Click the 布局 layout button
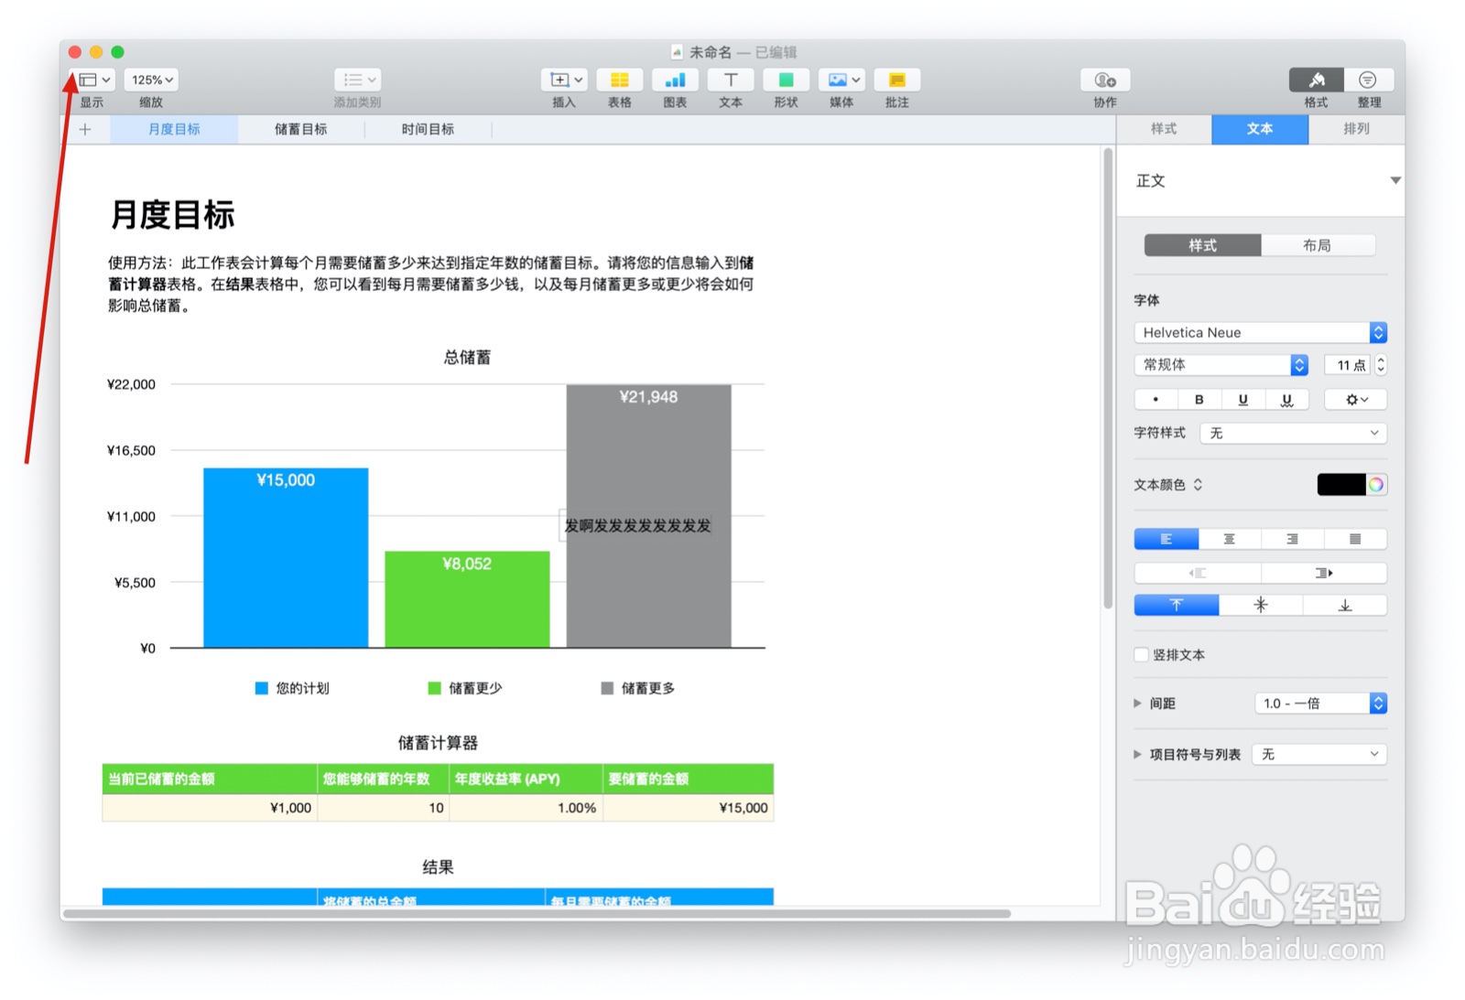 [x=1319, y=245]
